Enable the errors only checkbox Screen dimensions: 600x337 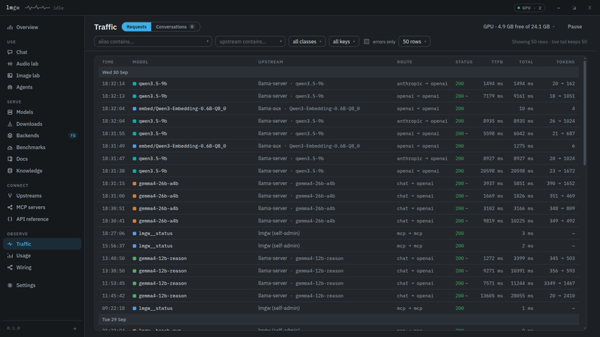tap(367, 42)
